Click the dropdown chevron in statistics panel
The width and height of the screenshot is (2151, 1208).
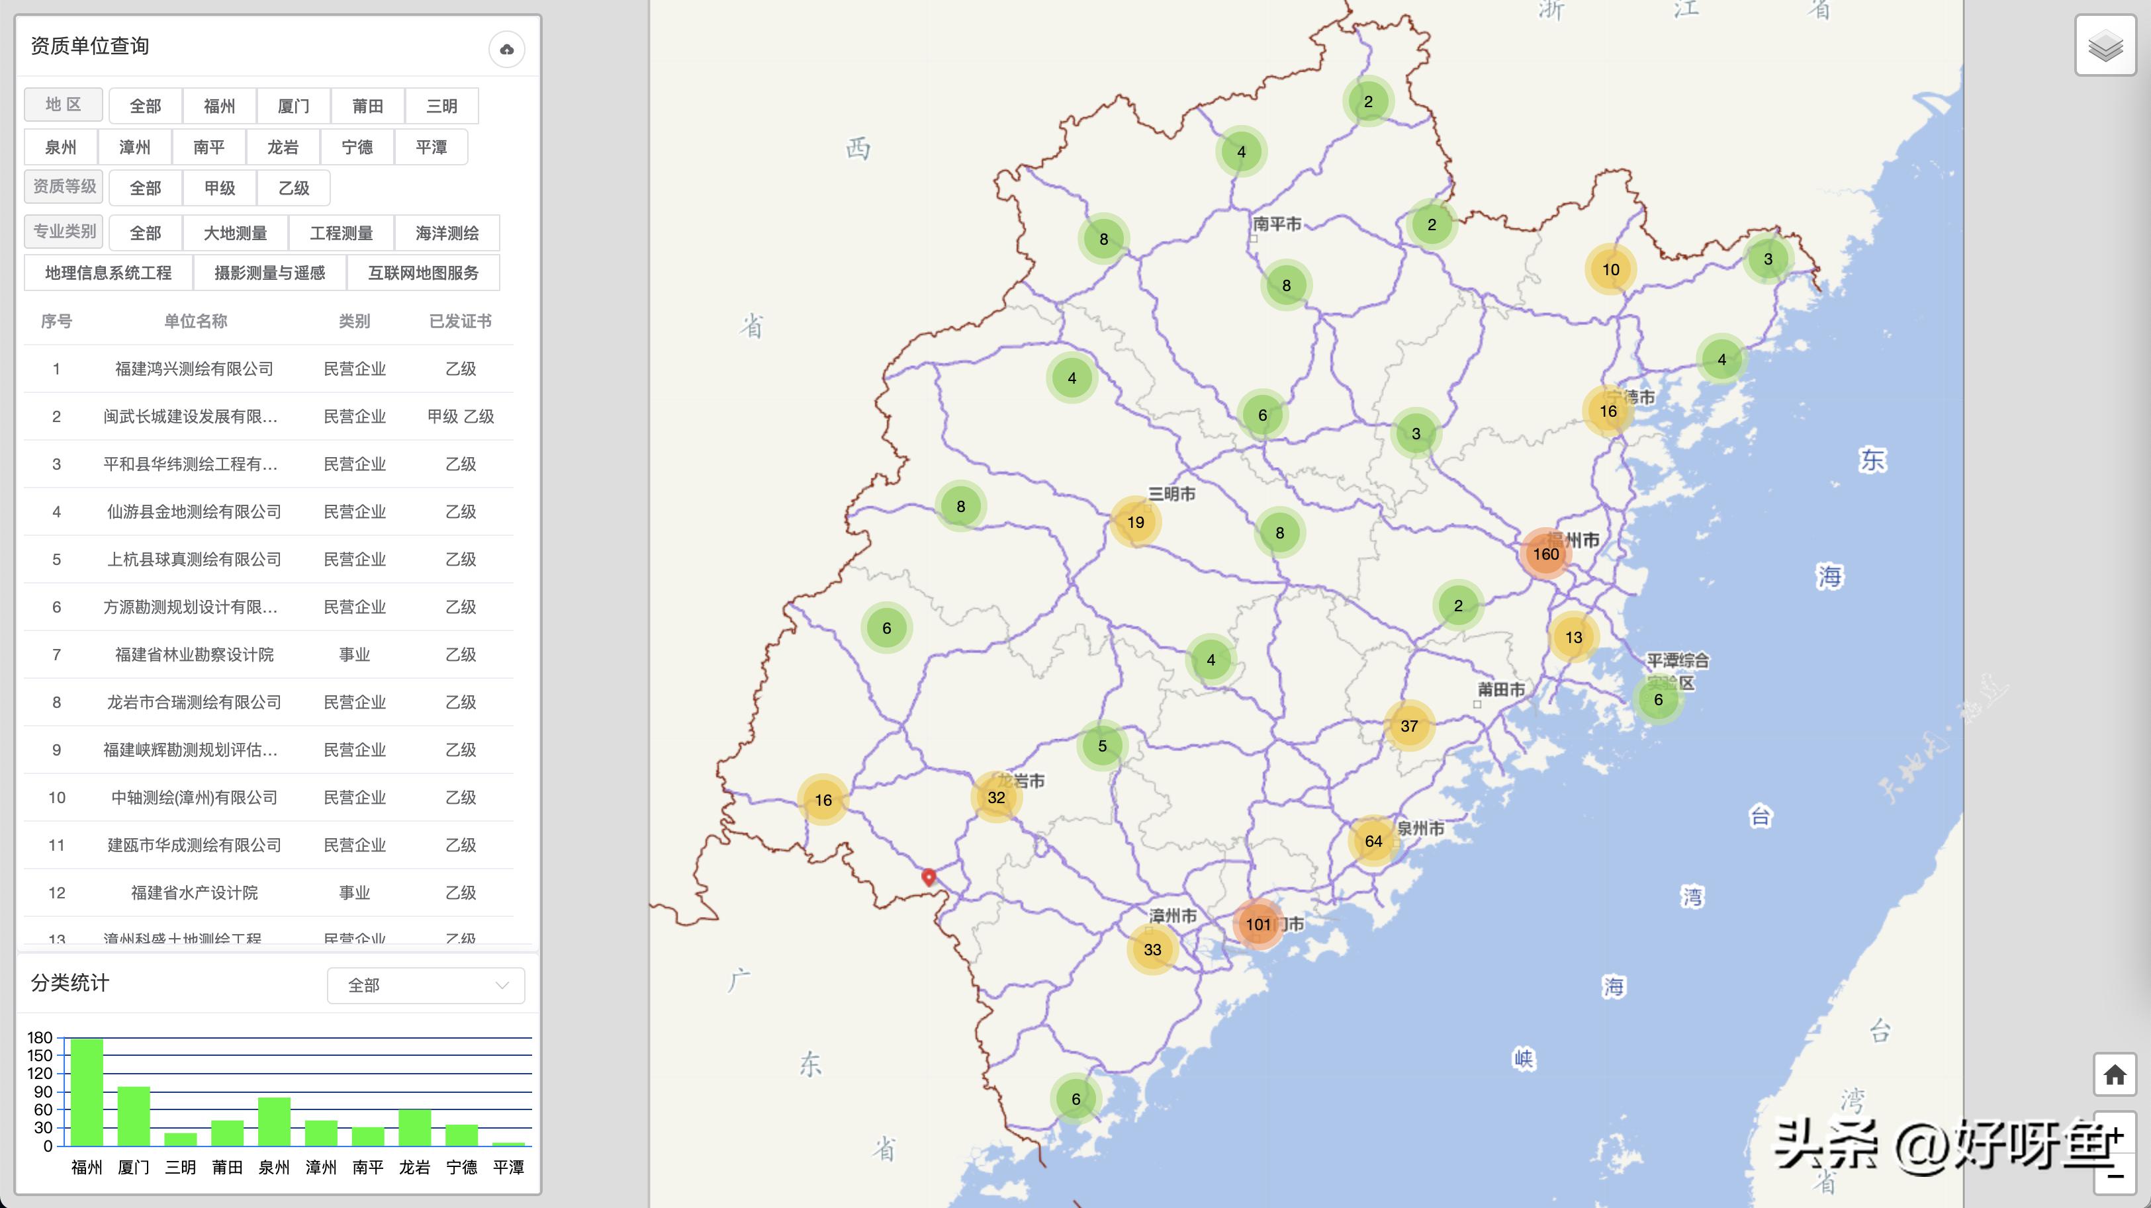[502, 985]
